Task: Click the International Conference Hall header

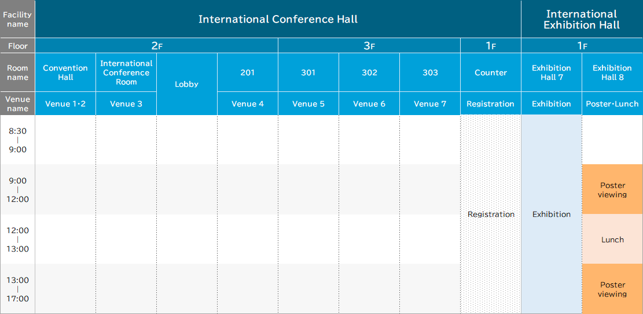Action: click(x=278, y=19)
